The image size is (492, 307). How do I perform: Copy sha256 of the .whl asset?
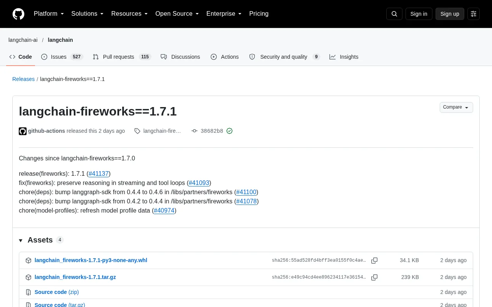click(x=374, y=261)
